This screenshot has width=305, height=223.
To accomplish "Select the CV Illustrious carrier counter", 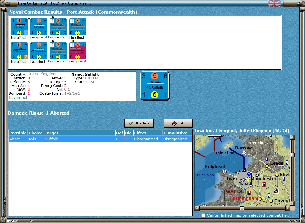I will pyautogui.click(x=19, y=50).
